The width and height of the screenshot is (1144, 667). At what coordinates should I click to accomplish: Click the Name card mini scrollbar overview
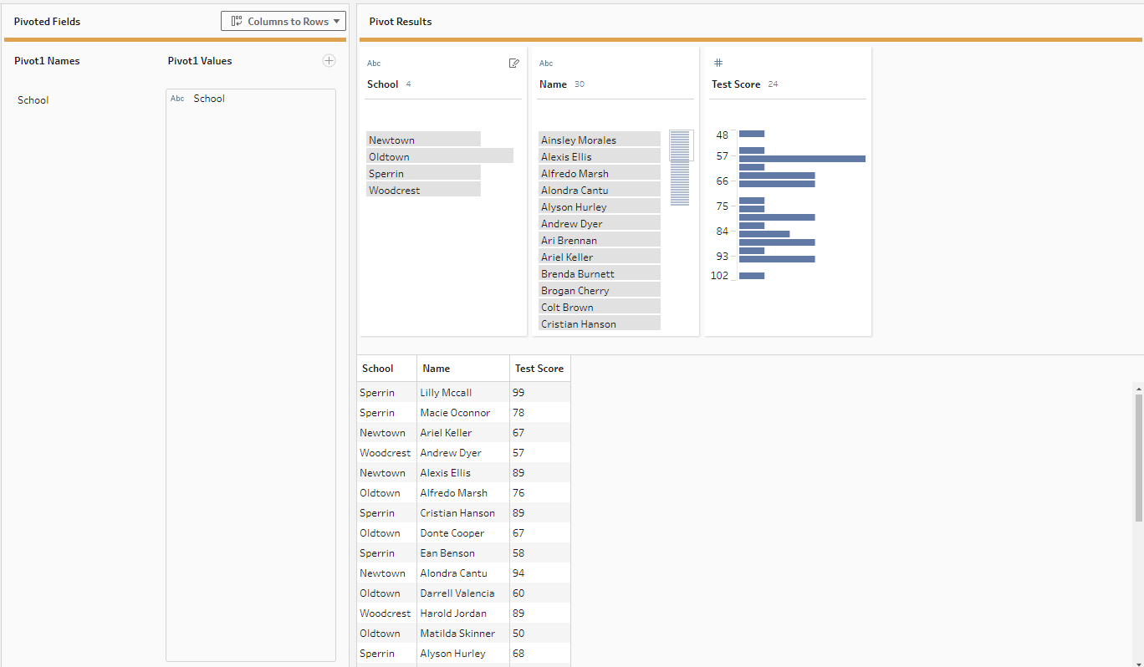pyautogui.click(x=680, y=167)
